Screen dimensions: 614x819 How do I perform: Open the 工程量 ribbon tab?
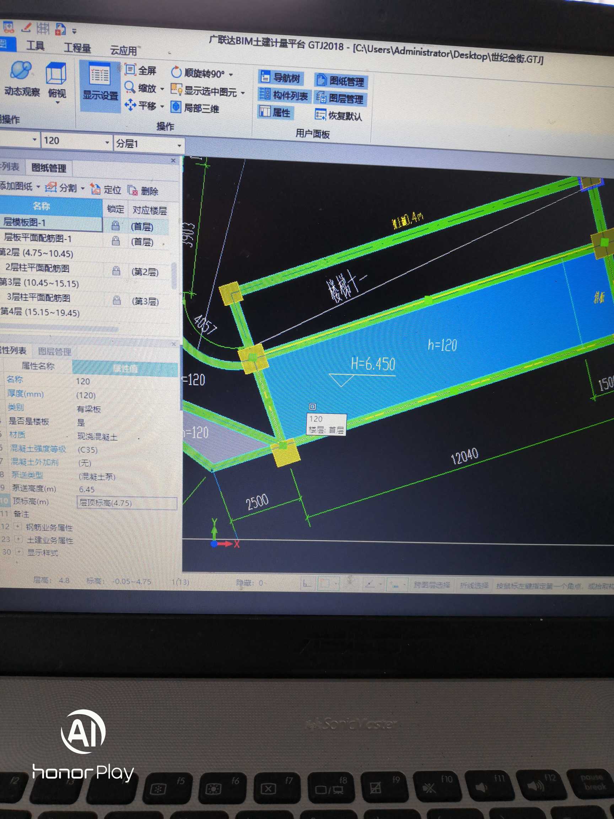click(x=77, y=47)
